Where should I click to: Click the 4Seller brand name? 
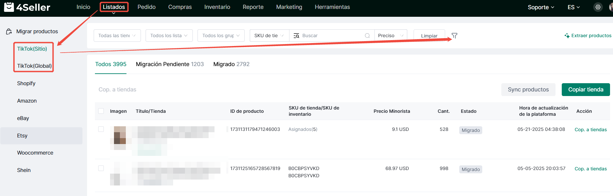(33, 7)
